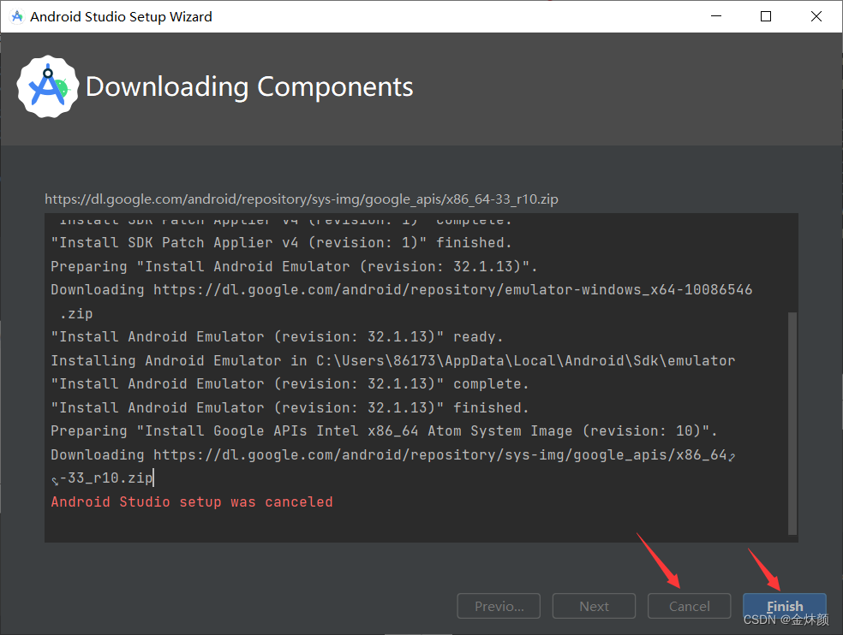Click 'Install Android Emulator (revision: 32.1.13)" finished' line

[x=290, y=407]
